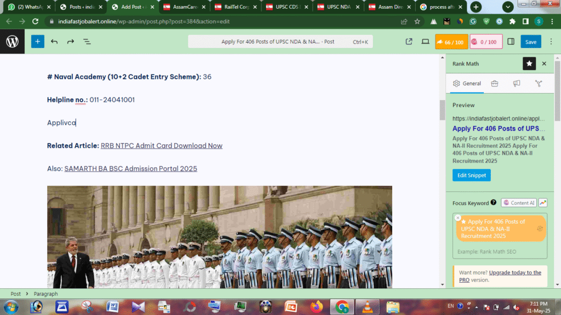View the post in new tab
561x315 pixels.
coord(409,42)
